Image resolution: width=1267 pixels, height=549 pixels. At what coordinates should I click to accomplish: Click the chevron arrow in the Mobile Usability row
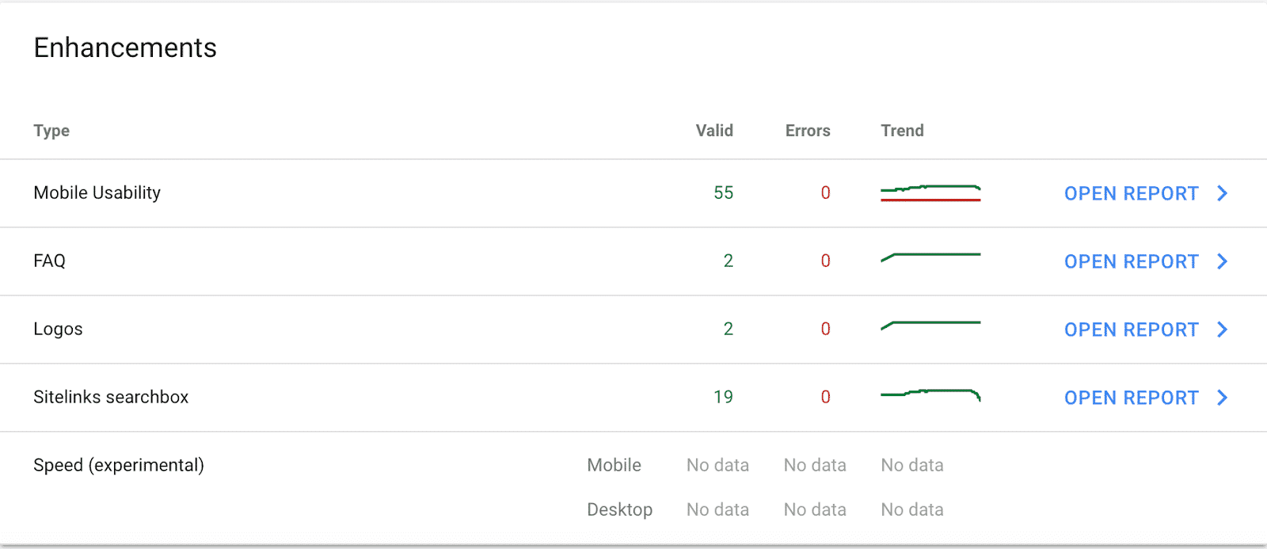pyautogui.click(x=1223, y=193)
